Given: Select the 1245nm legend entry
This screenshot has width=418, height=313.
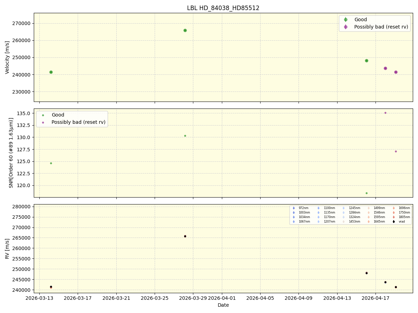Looking at the screenshot, I should (351, 208).
